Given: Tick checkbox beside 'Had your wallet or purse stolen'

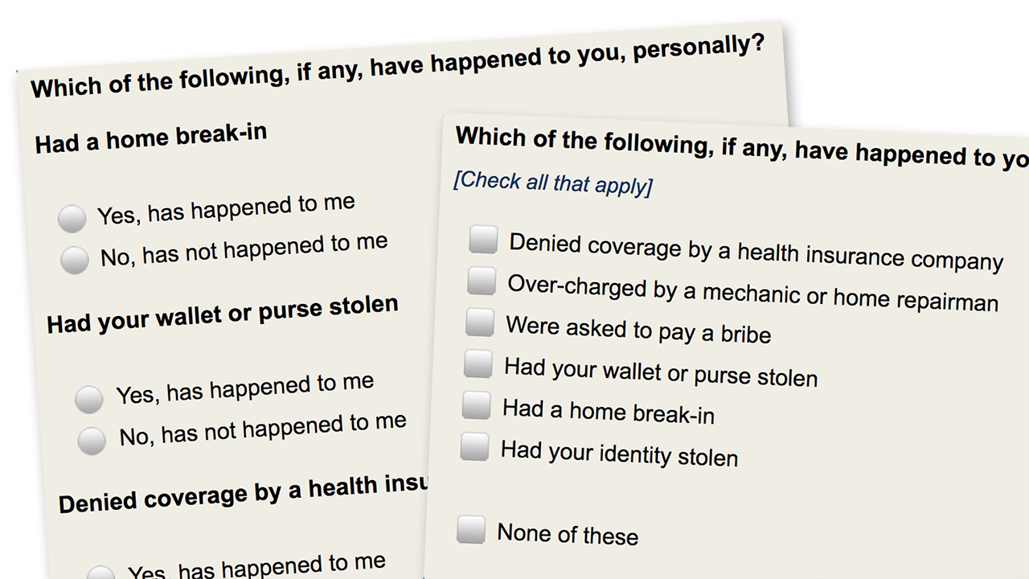Looking at the screenshot, I should tap(478, 364).
